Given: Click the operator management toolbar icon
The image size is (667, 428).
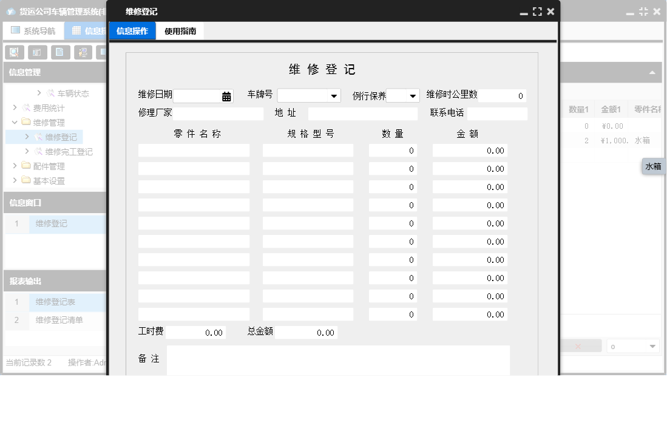Looking at the screenshot, I should point(83,52).
